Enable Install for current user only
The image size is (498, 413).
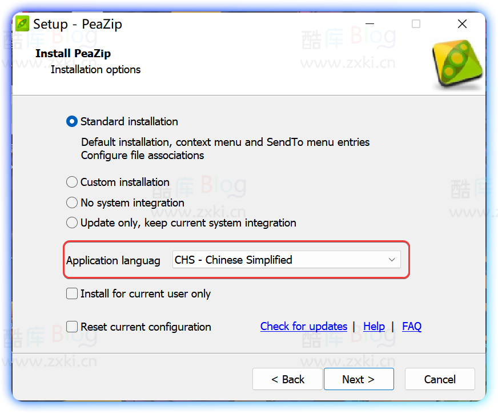pos(71,293)
